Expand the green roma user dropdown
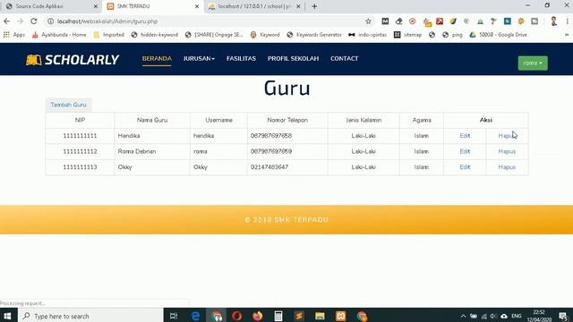The width and height of the screenshot is (573, 322). point(533,64)
